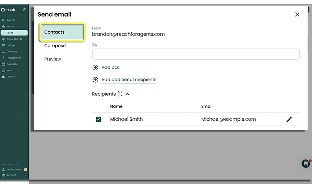Open the chat support bubble
The height and width of the screenshot is (184, 312).
[305, 163]
